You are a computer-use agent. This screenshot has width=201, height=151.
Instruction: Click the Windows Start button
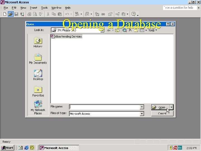[8, 148]
